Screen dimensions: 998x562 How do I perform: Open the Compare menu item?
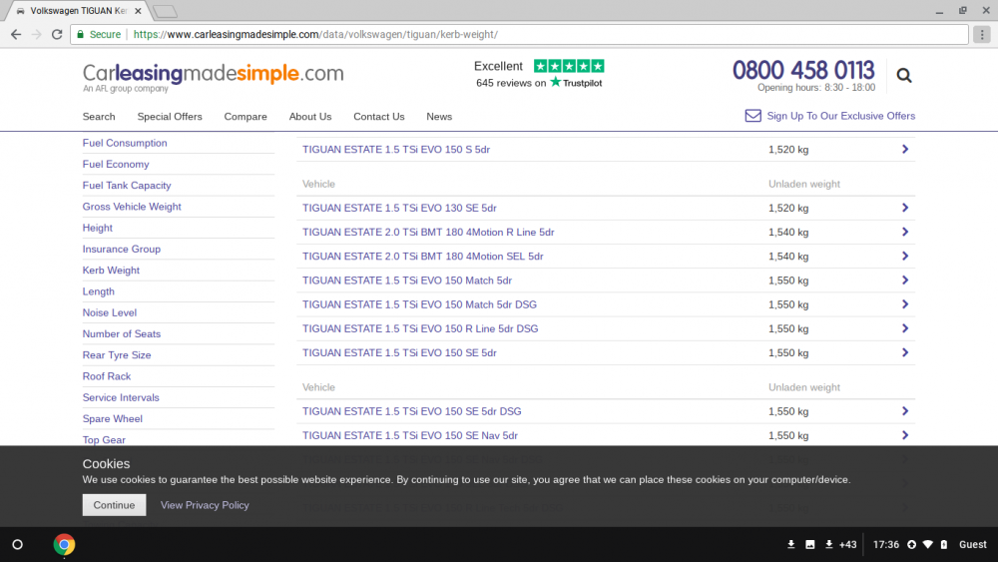pyautogui.click(x=246, y=117)
